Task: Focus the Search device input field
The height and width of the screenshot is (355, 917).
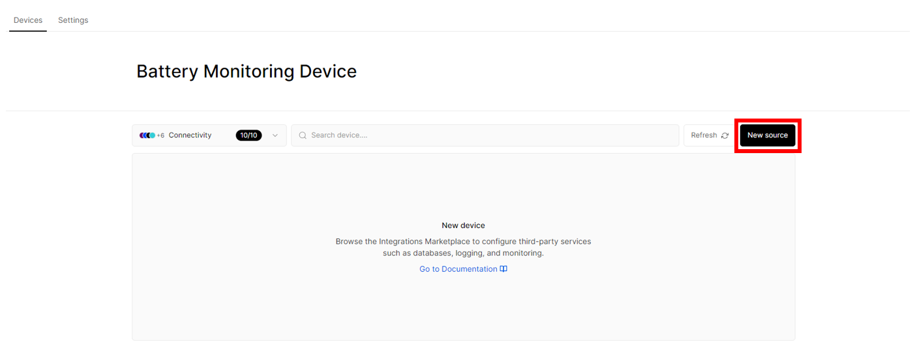Action: coord(485,135)
